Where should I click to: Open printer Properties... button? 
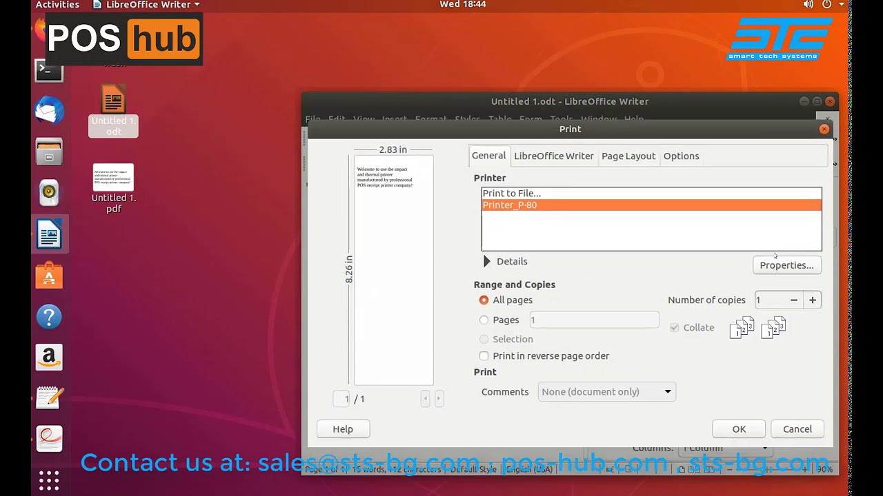tap(786, 265)
